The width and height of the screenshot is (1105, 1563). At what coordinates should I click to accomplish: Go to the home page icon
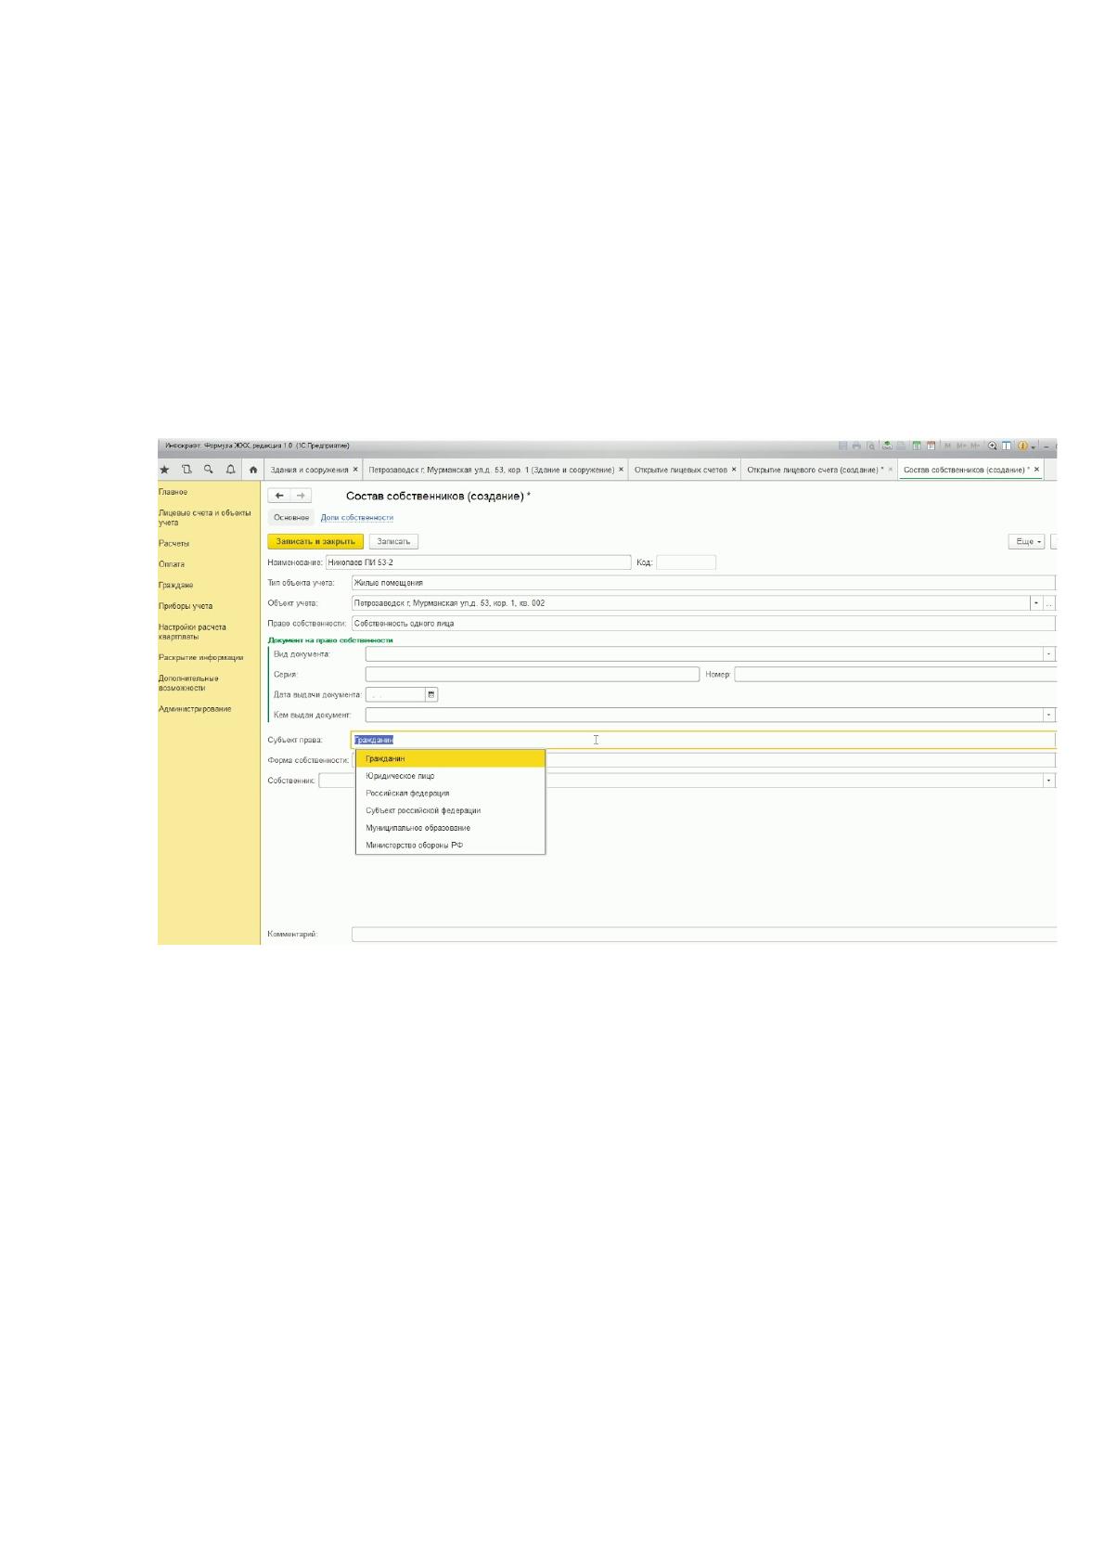pyautogui.click(x=252, y=470)
